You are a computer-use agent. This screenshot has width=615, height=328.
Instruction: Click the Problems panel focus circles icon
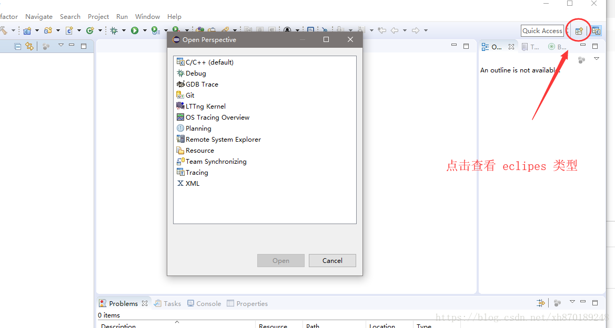click(x=557, y=303)
